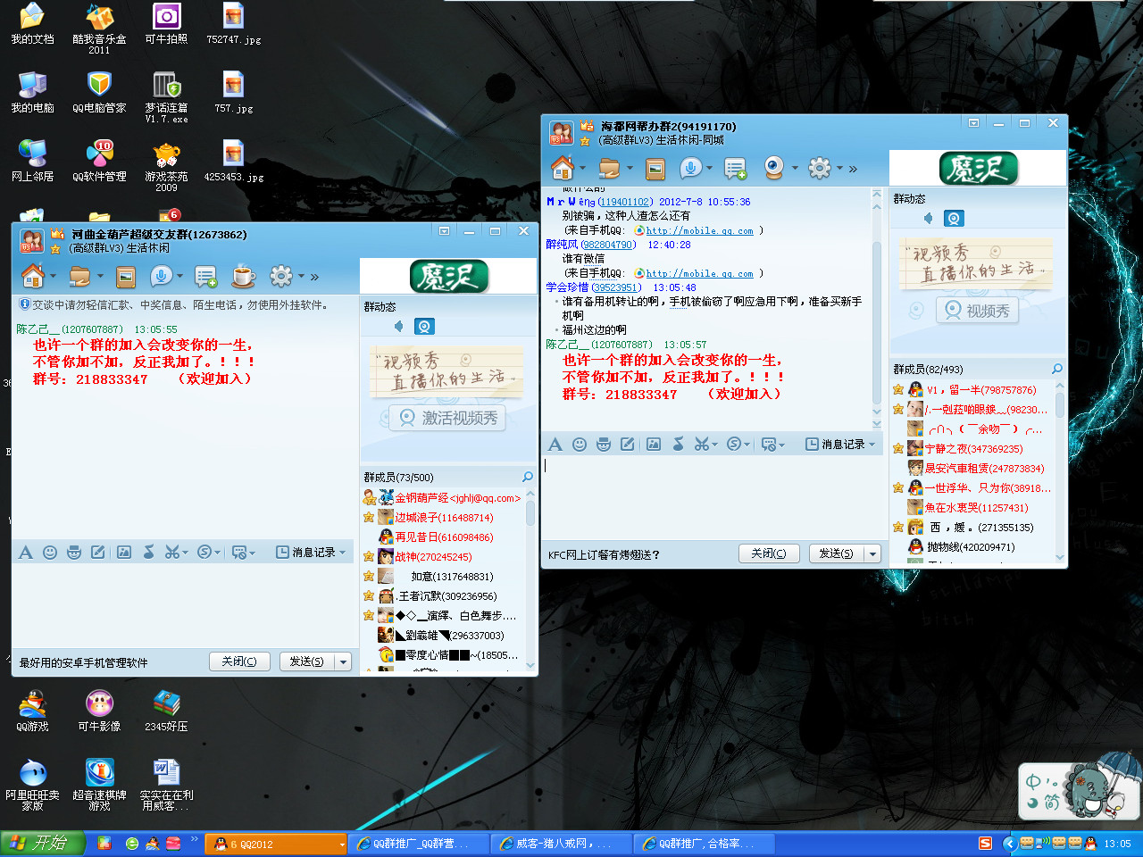Toggle speaker icon under 群动态 in 河曲金葫芦 window

click(x=398, y=327)
